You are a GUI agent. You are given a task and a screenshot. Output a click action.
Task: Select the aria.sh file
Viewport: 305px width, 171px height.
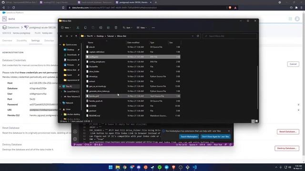tap(133, 47)
